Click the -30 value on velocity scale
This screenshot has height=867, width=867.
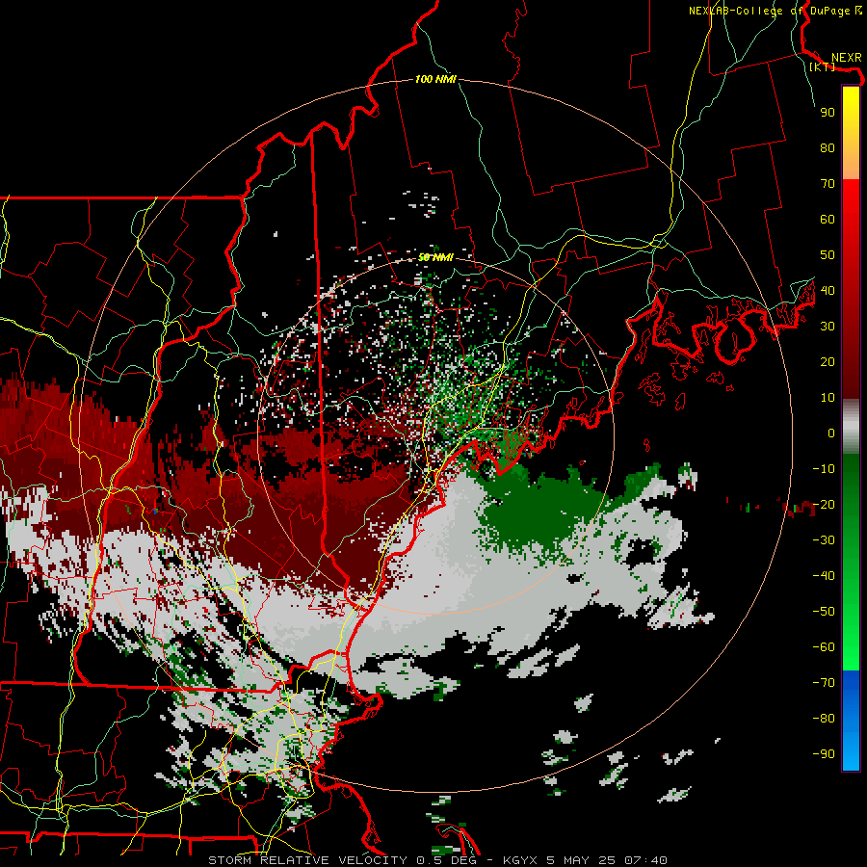tap(824, 540)
